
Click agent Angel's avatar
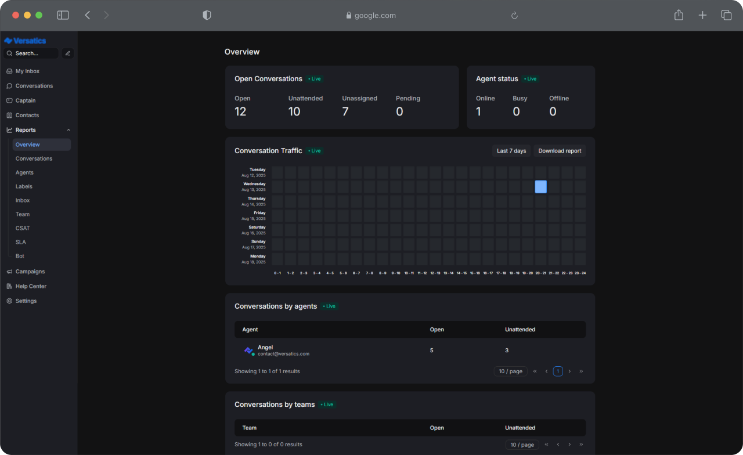point(249,351)
